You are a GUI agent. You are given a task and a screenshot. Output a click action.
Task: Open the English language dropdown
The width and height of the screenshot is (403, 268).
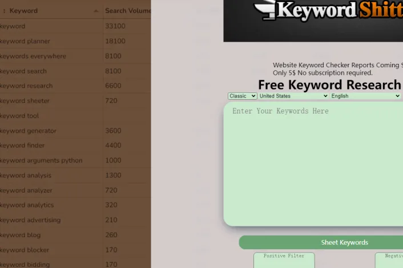[x=365, y=96]
